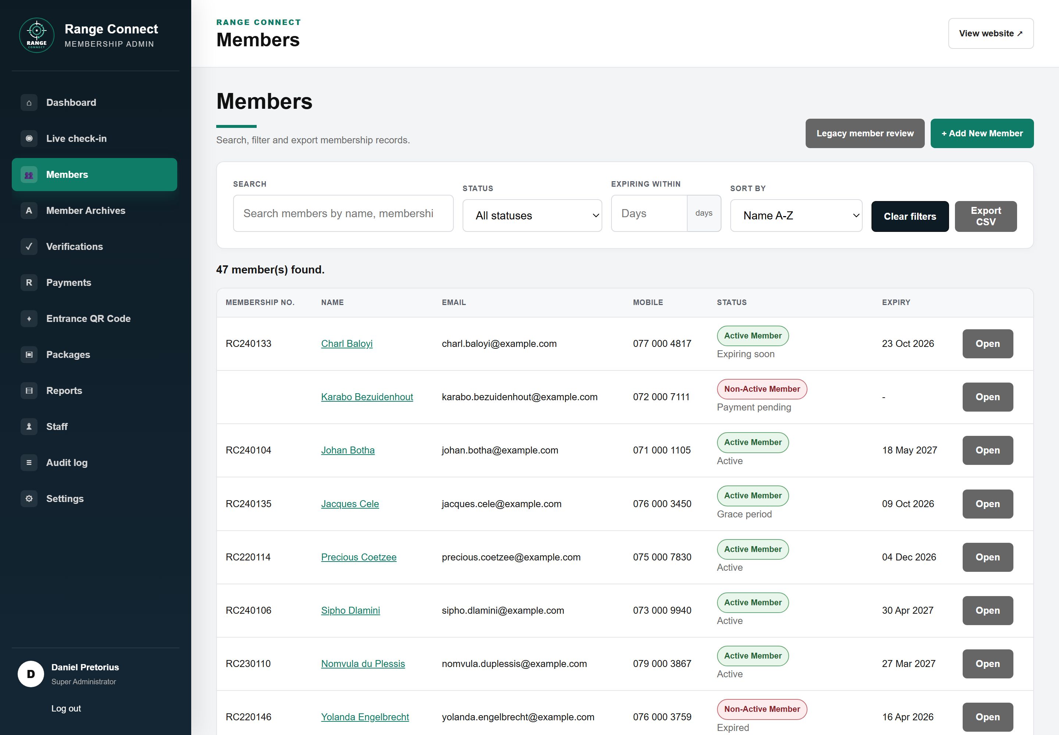Click the Packages box icon
Image resolution: width=1059 pixels, height=735 pixels.
[29, 355]
